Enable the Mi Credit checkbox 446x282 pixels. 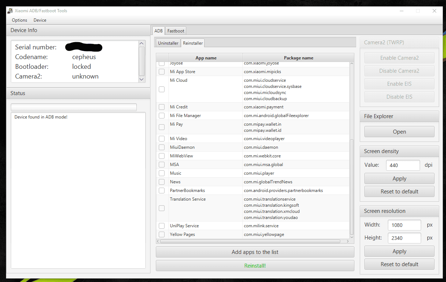click(x=162, y=107)
